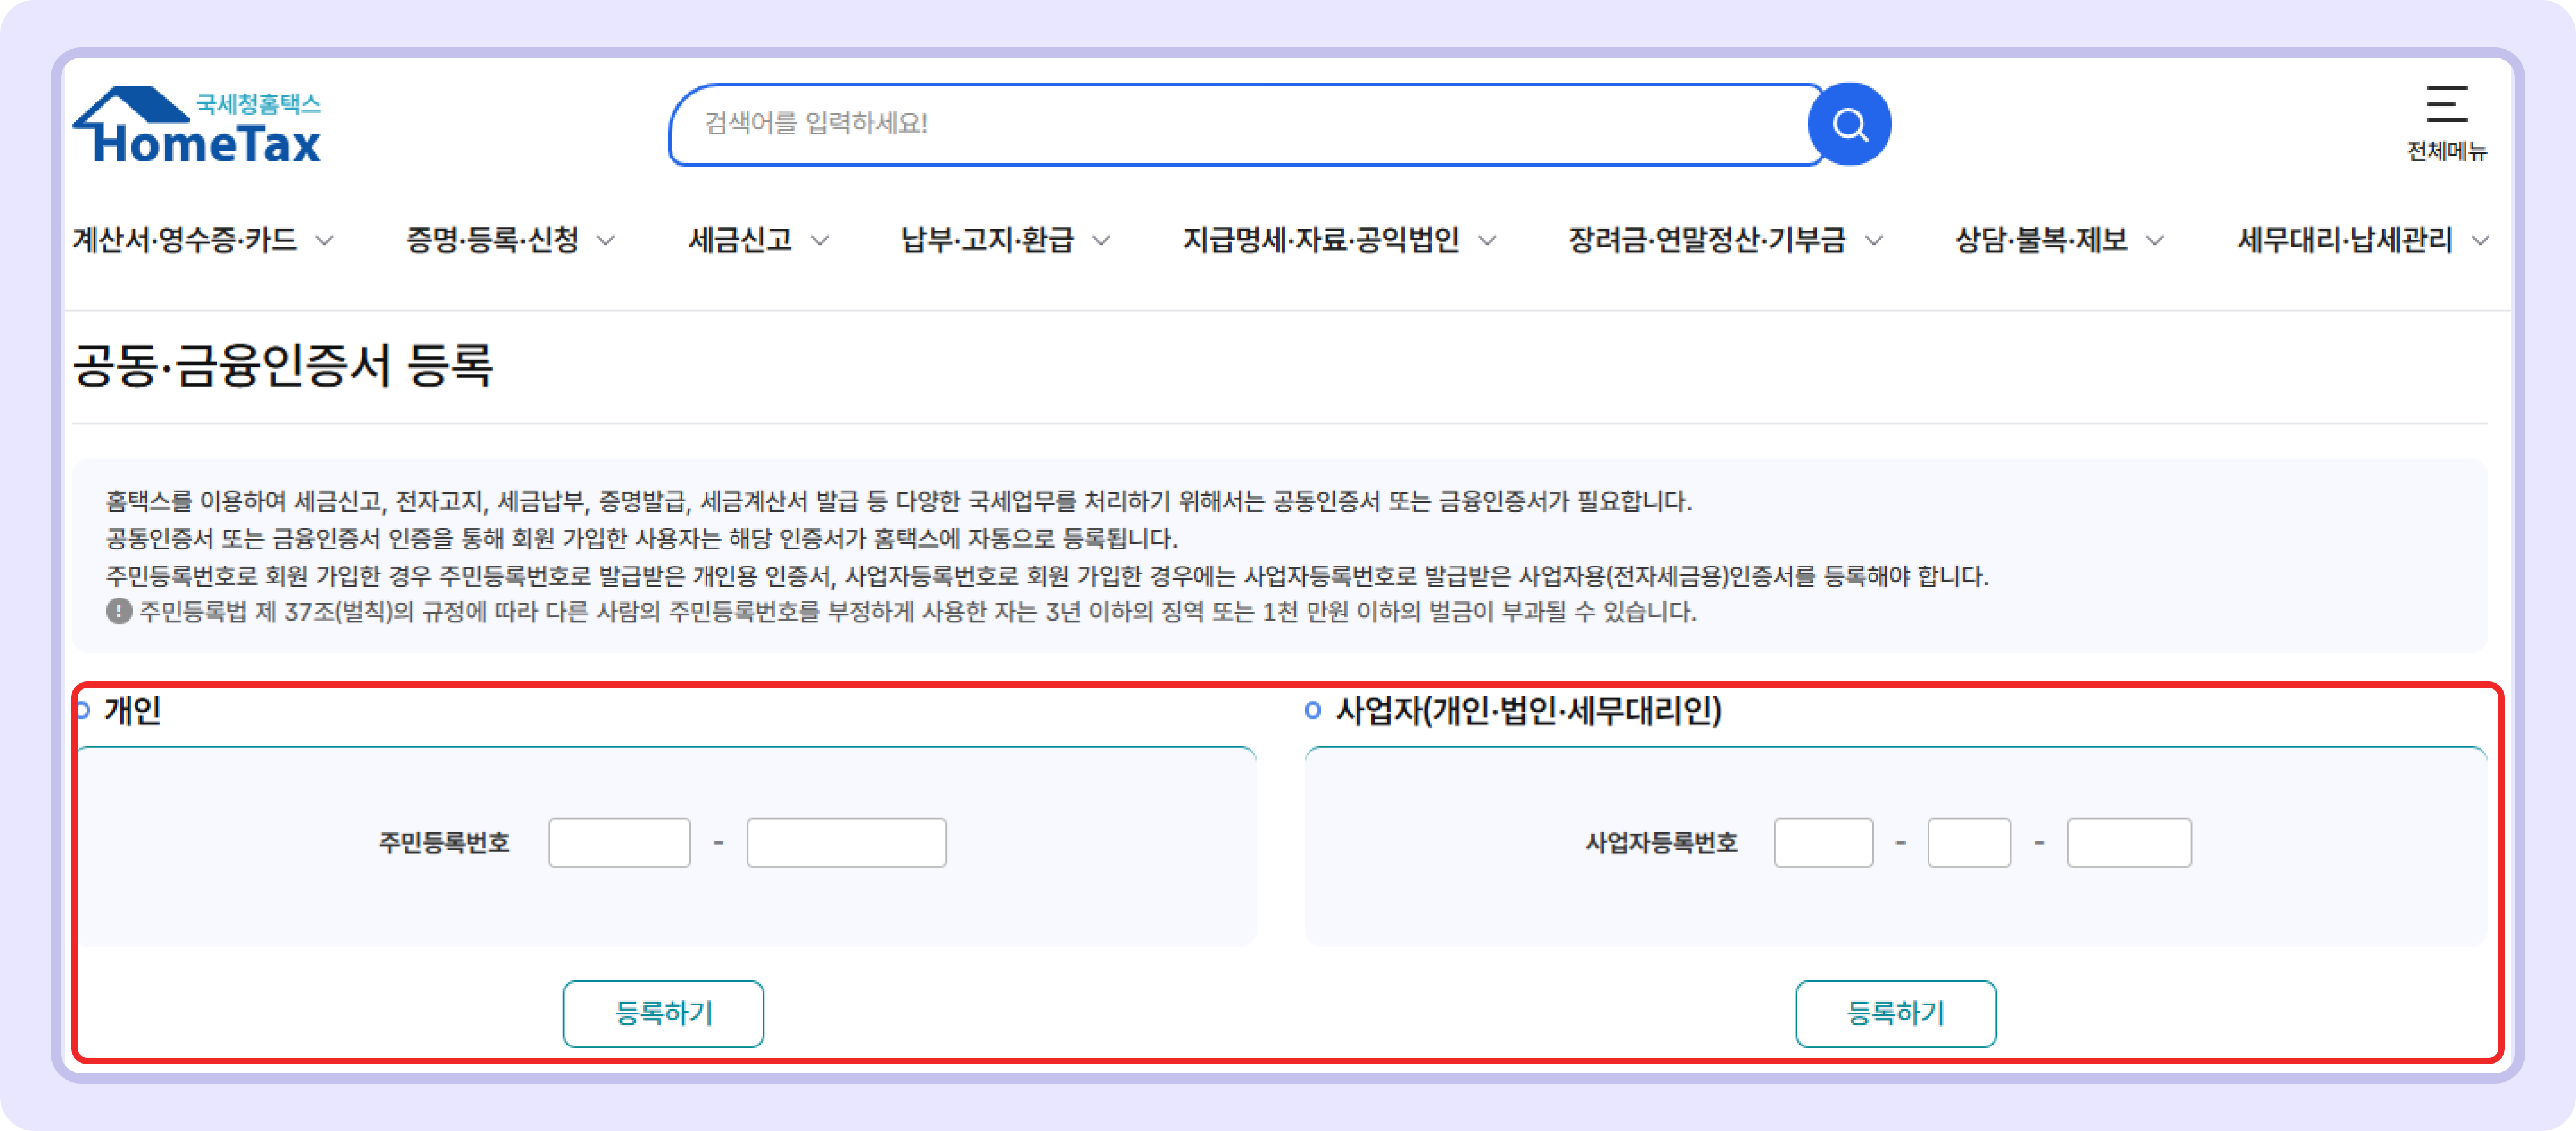Click the warning exclamation icon in notice
Screen dimensions: 2576x1131
119,612
